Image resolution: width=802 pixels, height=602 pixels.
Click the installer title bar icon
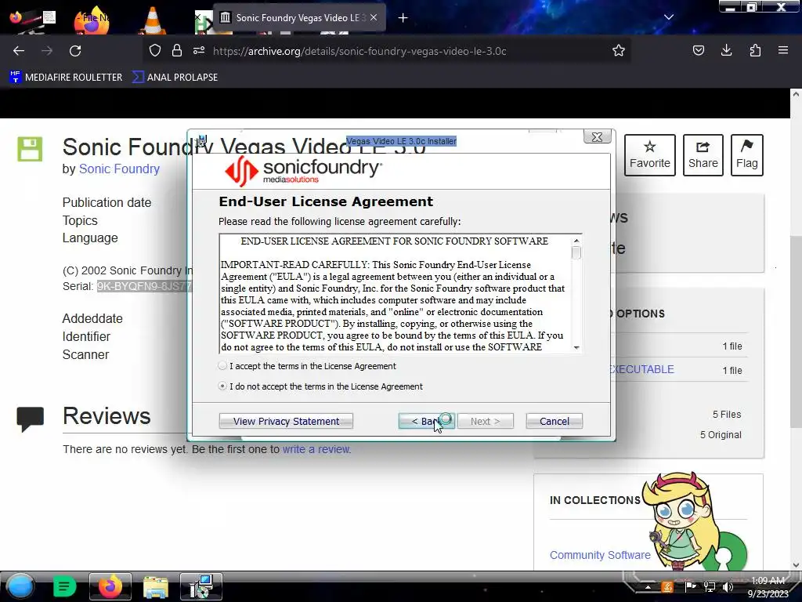201,141
